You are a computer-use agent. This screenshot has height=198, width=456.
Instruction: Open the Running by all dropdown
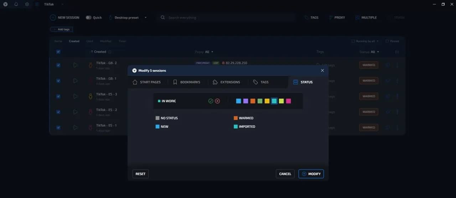(x=365, y=41)
